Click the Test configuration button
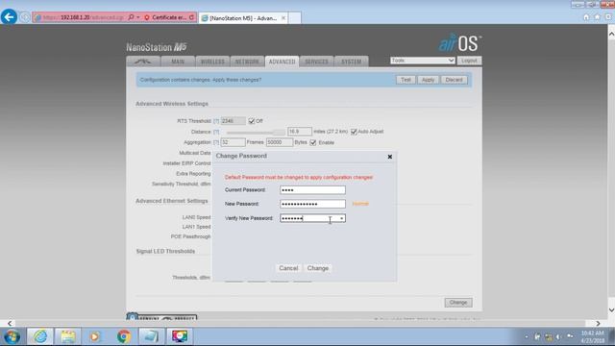The width and height of the screenshot is (615, 346). (406, 80)
